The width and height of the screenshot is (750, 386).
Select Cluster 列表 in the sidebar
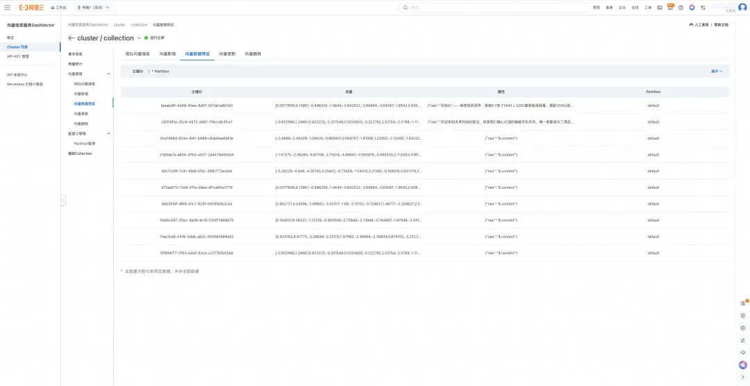(17, 47)
